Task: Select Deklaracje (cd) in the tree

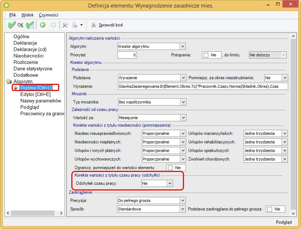Action: (x=30, y=49)
